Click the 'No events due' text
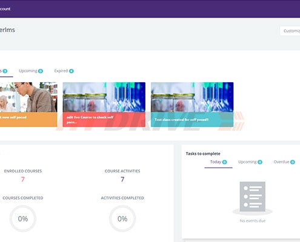 pyautogui.click(x=253, y=221)
